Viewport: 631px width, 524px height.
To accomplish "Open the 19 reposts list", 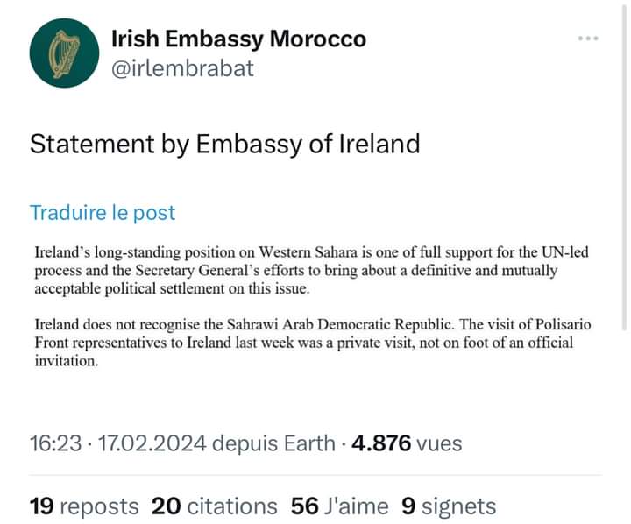I will 84,506.
